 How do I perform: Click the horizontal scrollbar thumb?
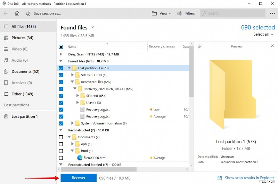pyautogui.click(x=99, y=169)
